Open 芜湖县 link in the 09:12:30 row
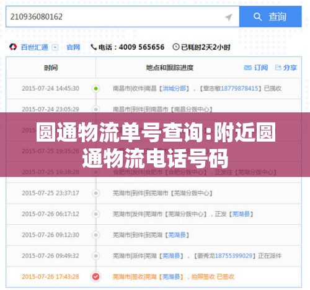310x290 pixels. 177,235
